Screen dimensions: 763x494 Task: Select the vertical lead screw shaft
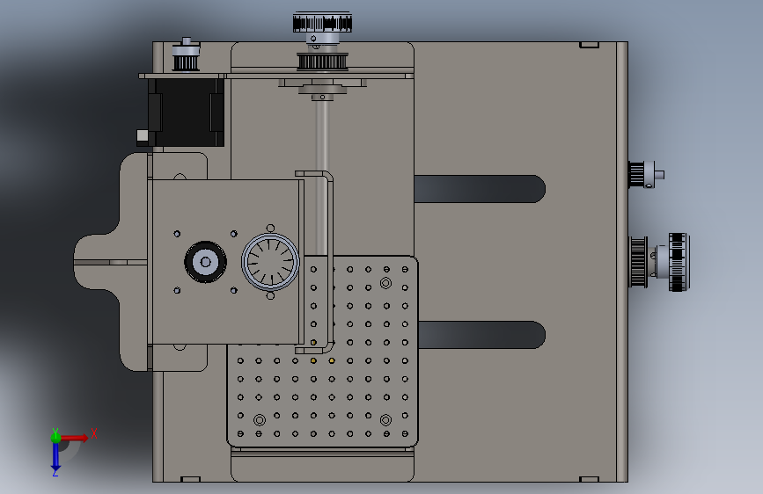[x=322, y=178]
